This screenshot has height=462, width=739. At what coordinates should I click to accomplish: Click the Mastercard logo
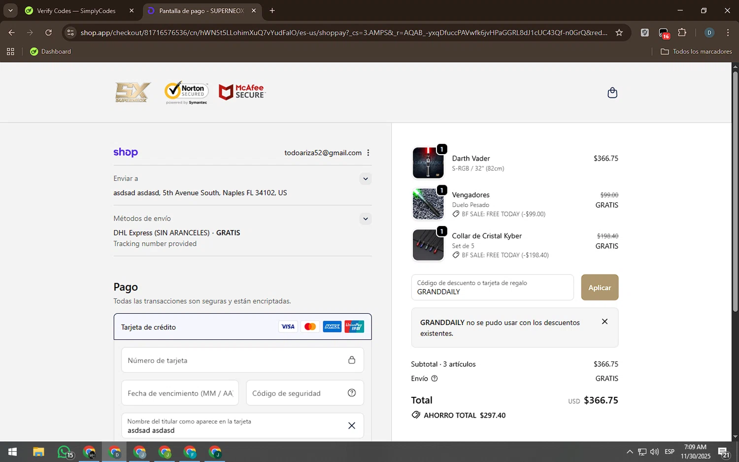(310, 327)
